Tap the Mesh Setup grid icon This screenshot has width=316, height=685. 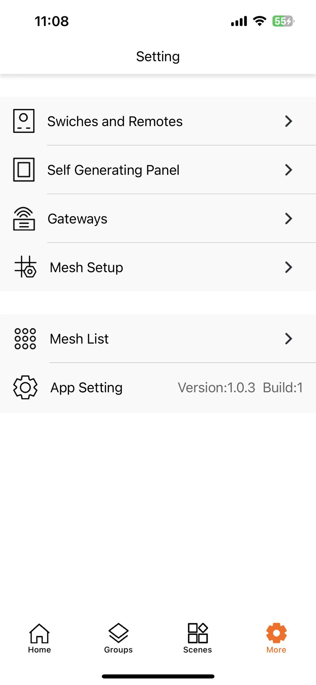tap(25, 267)
